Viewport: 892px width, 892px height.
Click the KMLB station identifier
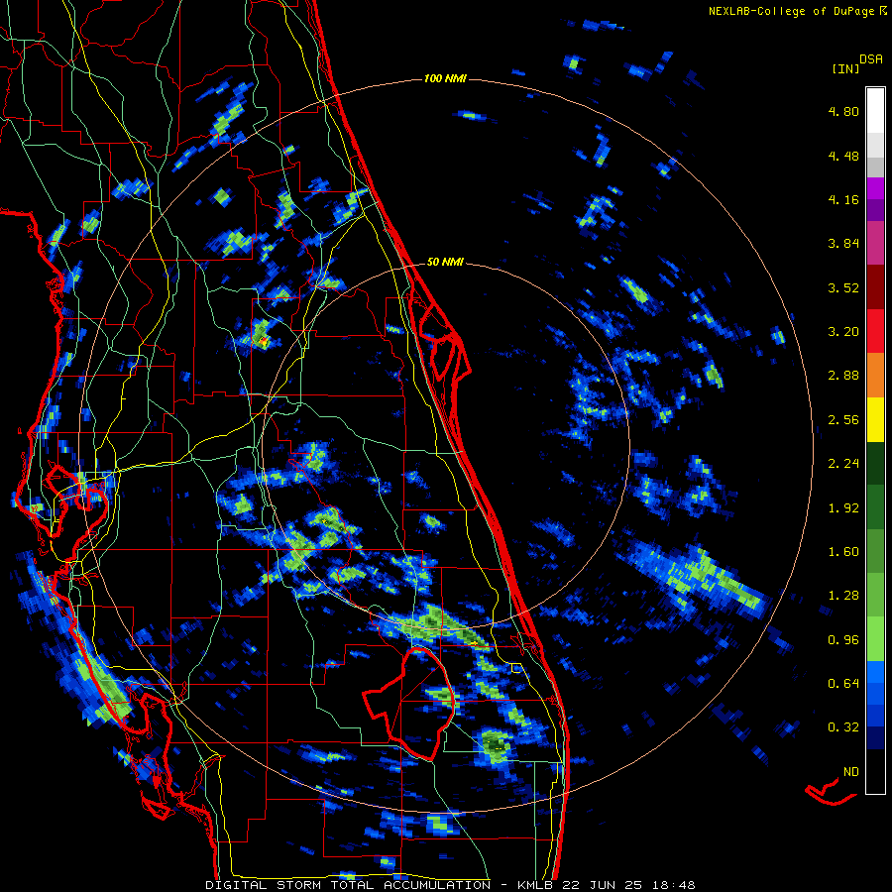point(536,885)
